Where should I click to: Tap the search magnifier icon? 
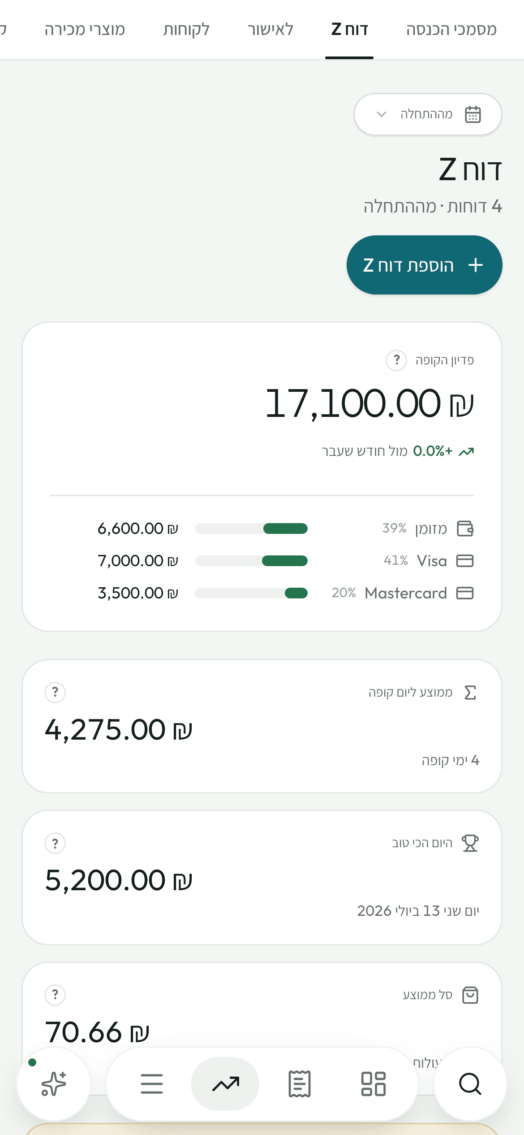(x=470, y=1084)
